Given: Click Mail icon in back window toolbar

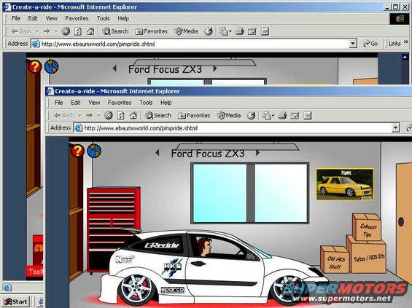Looking at the screenshot, I should (x=224, y=31).
